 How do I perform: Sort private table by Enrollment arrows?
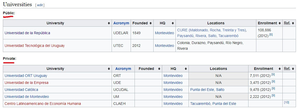point(279,69)
